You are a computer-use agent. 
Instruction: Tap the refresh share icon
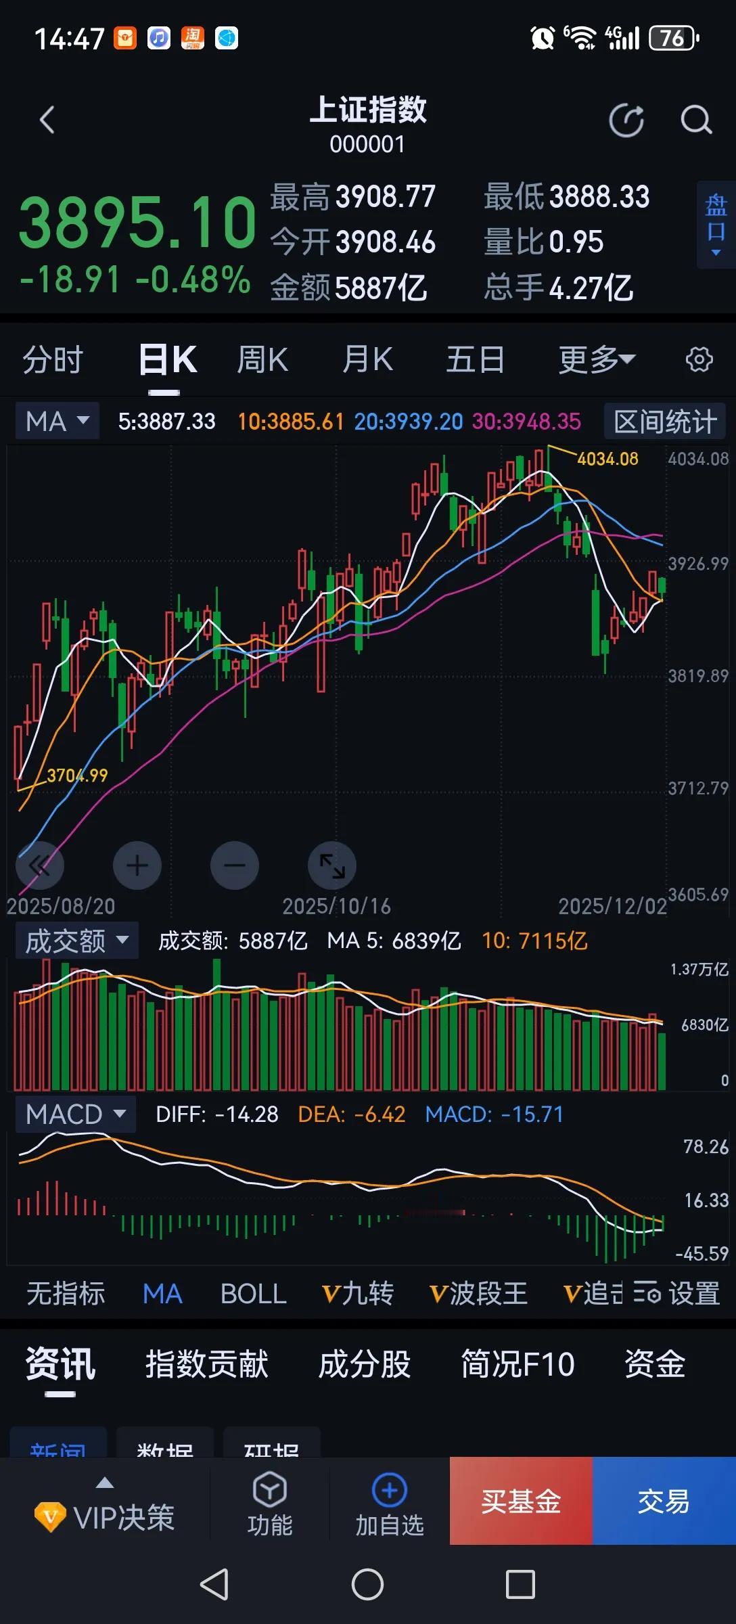(x=626, y=120)
